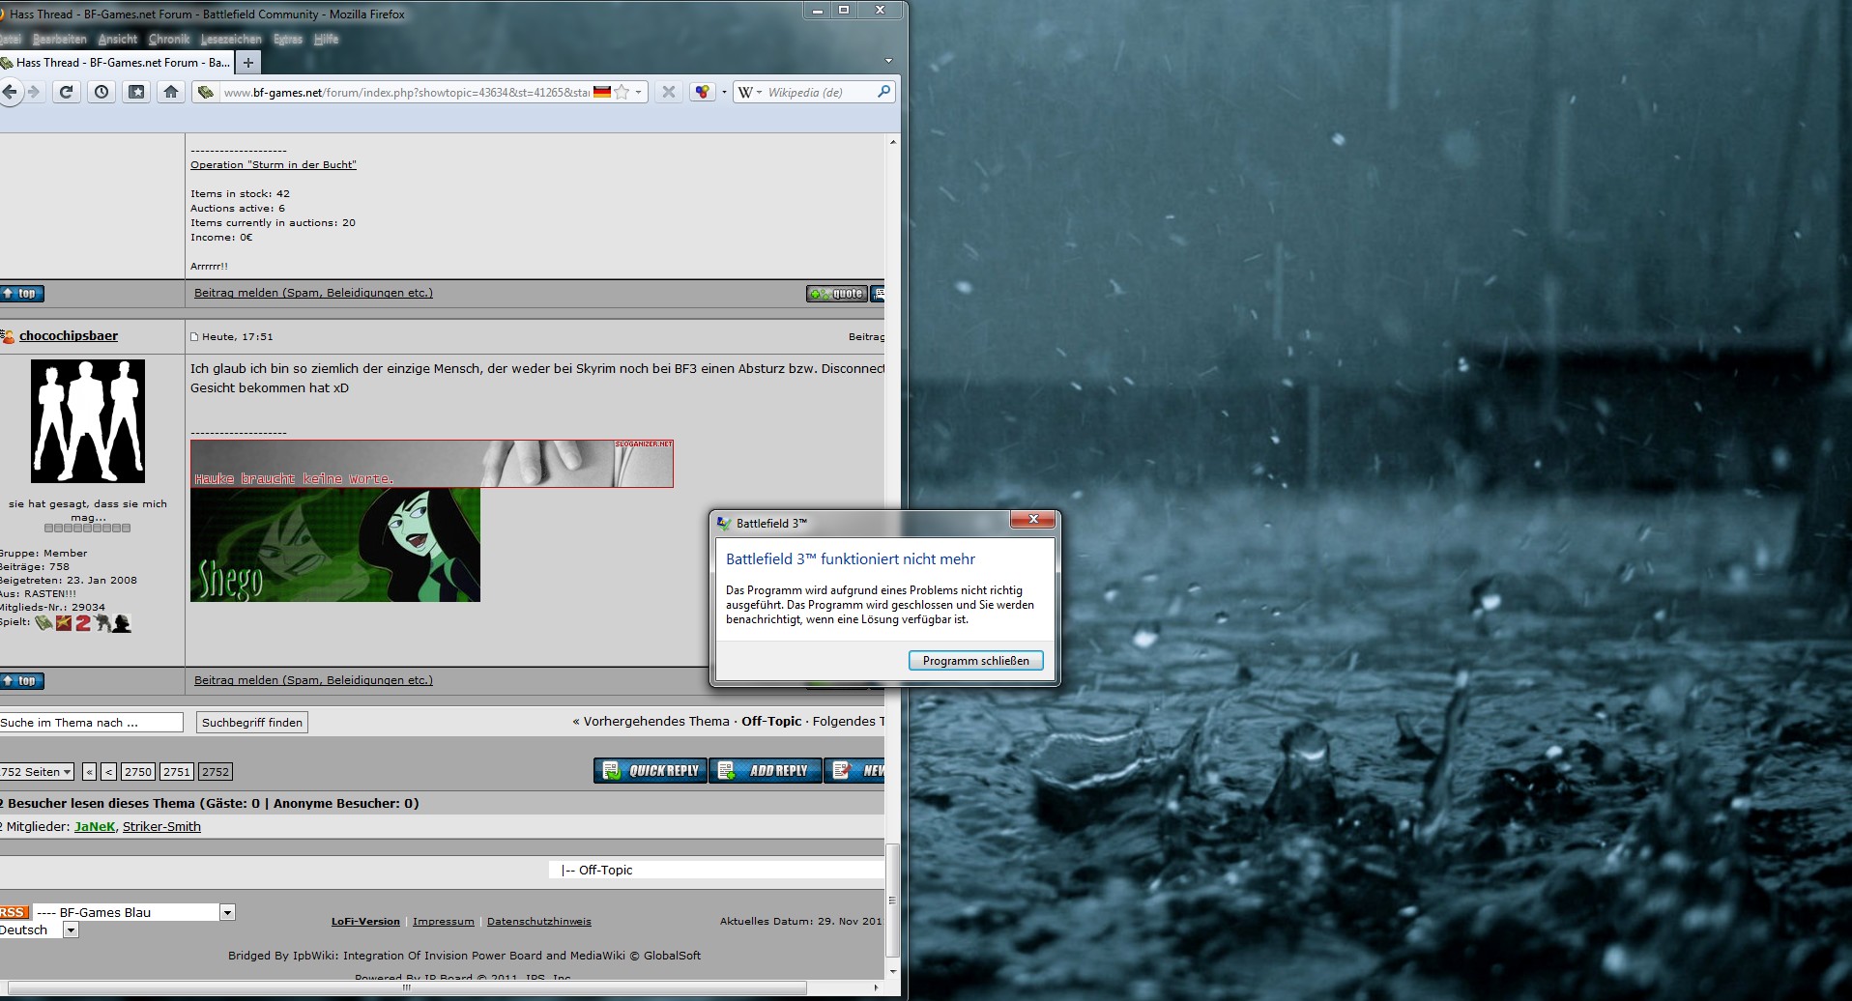Click the address bar URL field
The image size is (1852, 1001).
click(406, 93)
